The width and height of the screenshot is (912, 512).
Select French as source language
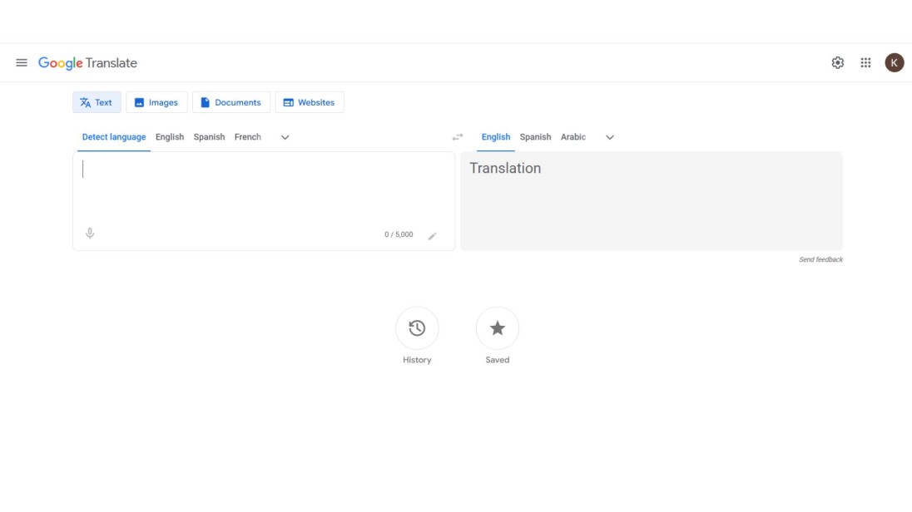click(x=248, y=137)
